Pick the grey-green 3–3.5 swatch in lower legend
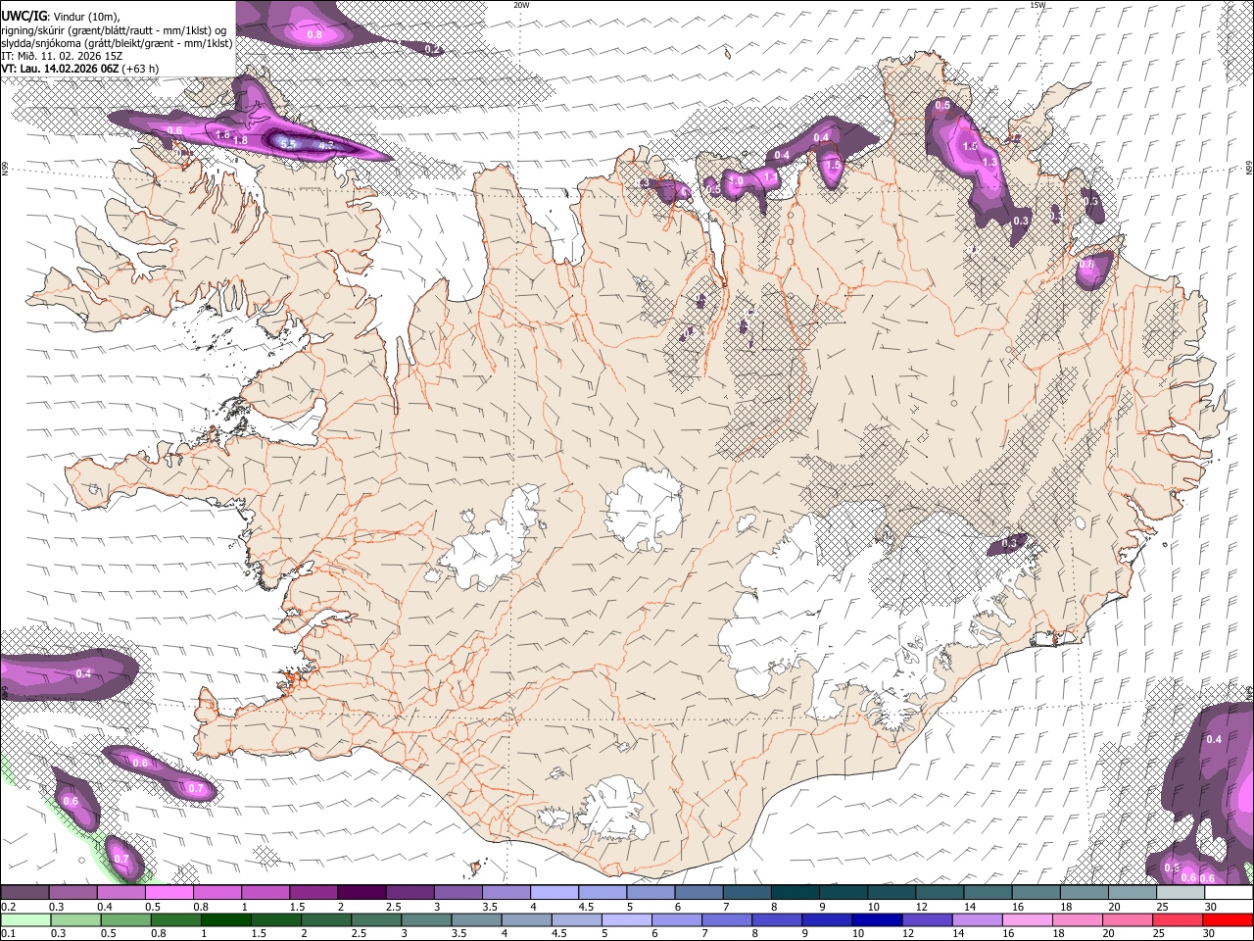Image resolution: width=1254 pixels, height=941 pixels. tap(425, 919)
